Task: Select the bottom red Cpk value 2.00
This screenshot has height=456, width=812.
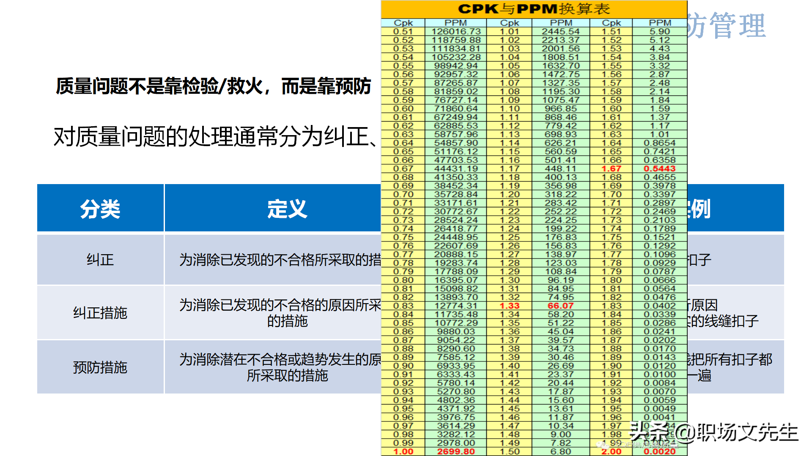Action: click(612, 451)
